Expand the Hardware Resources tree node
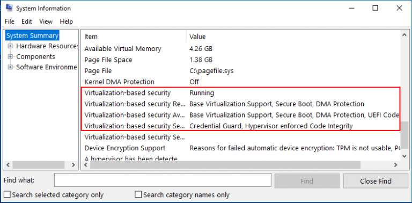The image size is (412, 203). 10,46
